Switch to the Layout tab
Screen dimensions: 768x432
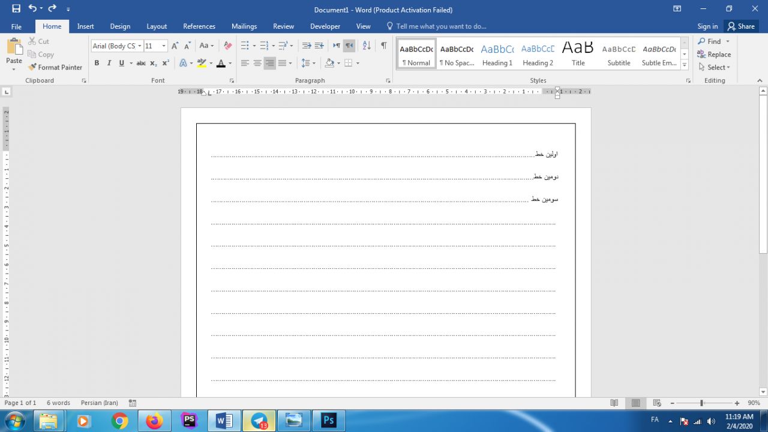(x=157, y=26)
